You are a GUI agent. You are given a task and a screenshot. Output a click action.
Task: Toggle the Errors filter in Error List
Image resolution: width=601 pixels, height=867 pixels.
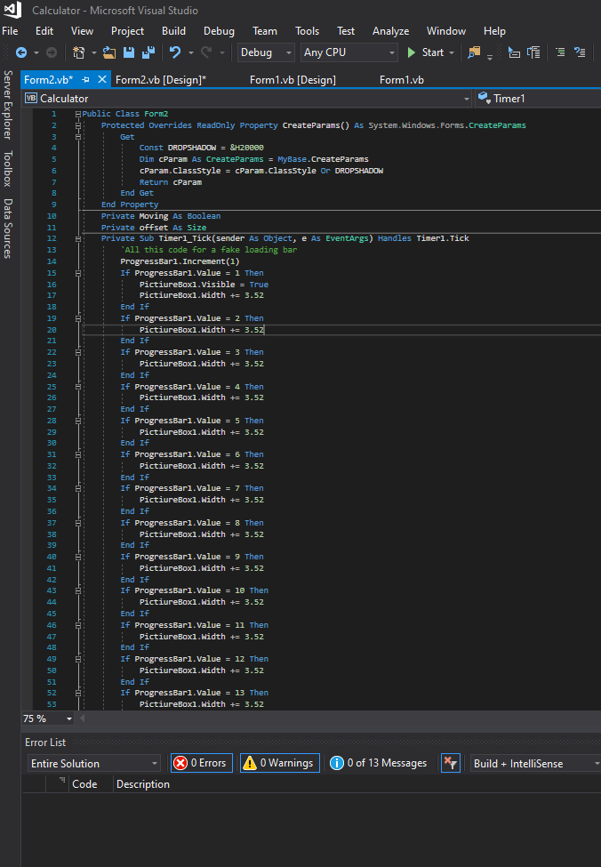click(x=200, y=763)
